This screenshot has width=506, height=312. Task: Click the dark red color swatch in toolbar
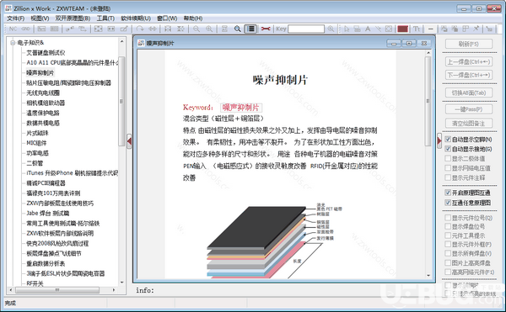[402, 29]
